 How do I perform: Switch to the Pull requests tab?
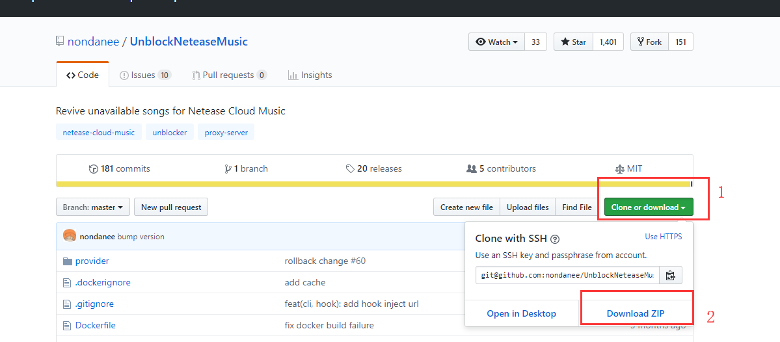229,75
